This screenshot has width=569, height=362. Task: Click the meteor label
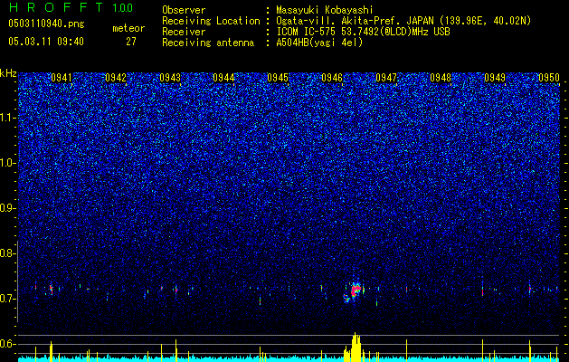(x=128, y=28)
